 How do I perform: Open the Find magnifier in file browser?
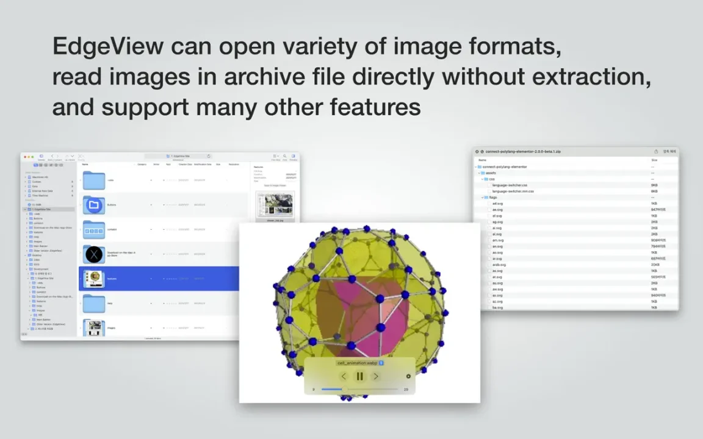(x=285, y=156)
